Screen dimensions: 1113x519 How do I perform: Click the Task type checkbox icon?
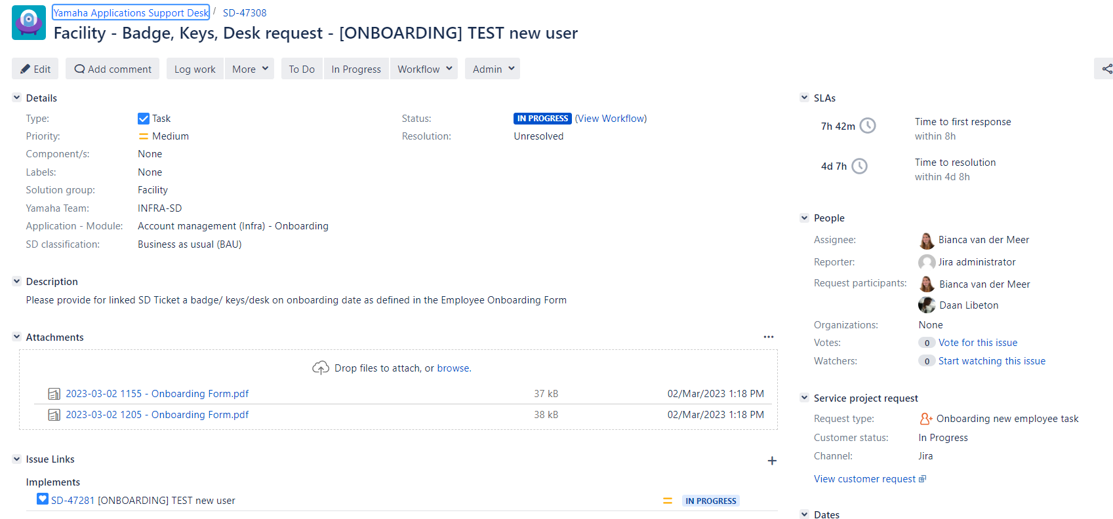pyautogui.click(x=144, y=119)
